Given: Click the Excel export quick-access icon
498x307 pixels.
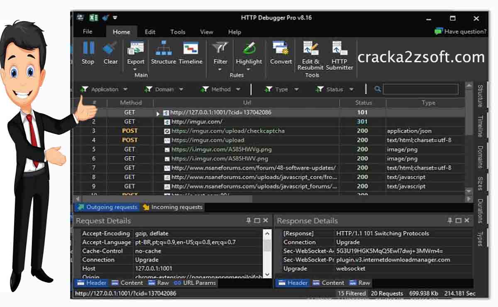Looking at the screenshot, I should (94, 18).
